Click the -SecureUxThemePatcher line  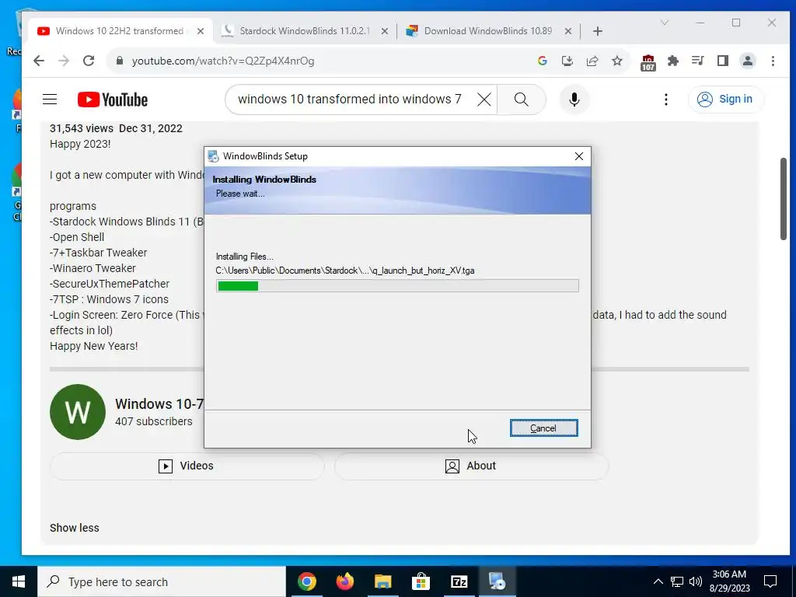tap(110, 284)
